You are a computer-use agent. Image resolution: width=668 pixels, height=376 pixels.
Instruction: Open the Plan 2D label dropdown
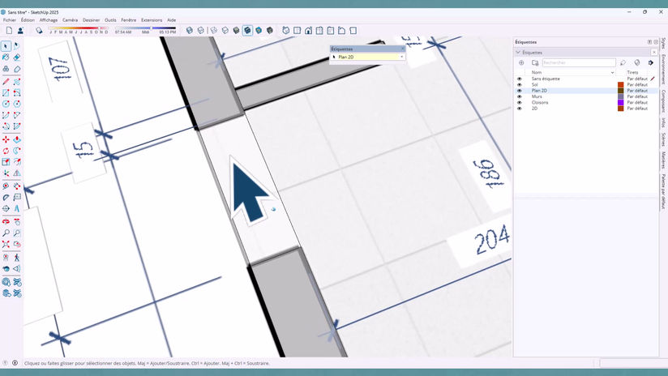(x=401, y=57)
